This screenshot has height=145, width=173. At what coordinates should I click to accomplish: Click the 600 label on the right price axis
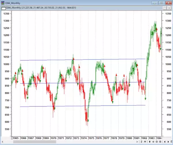pos(169,122)
